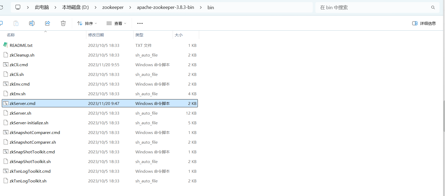The width and height of the screenshot is (445, 196).
Task: Sort by 修改日期 column header
Action: click(96, 35)
